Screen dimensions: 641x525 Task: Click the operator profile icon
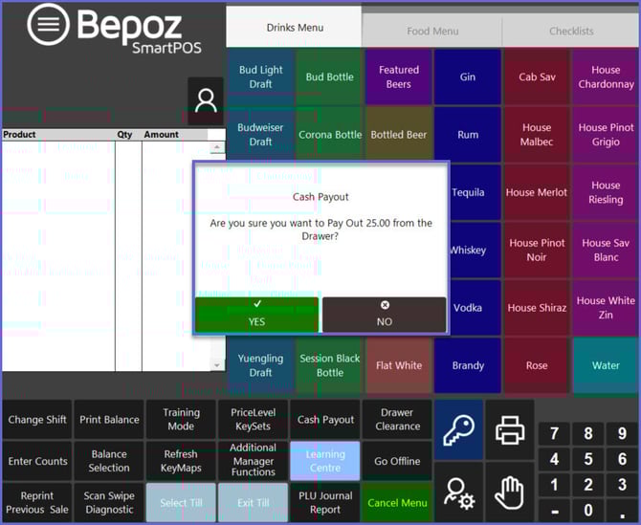[x=206, y=101]
